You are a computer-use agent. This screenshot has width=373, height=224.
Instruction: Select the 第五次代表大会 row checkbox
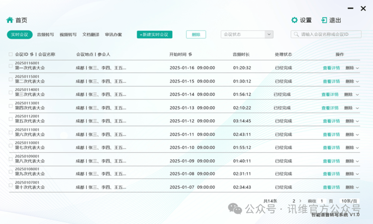(11, 119)
